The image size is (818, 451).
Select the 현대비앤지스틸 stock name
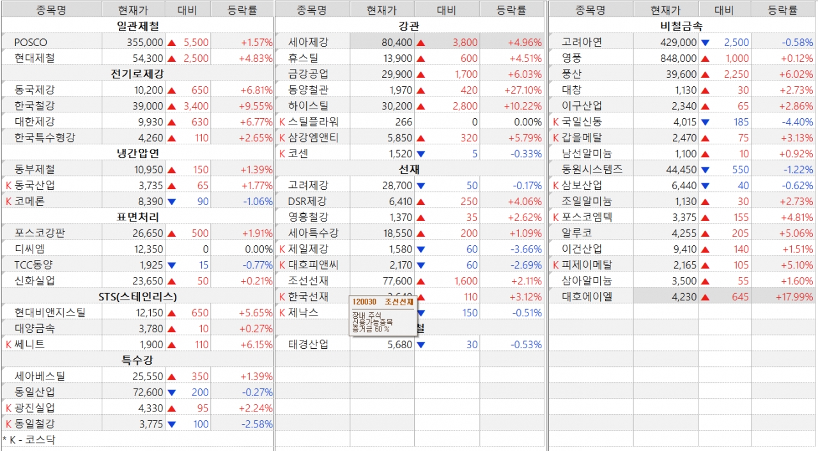[49, 313]
